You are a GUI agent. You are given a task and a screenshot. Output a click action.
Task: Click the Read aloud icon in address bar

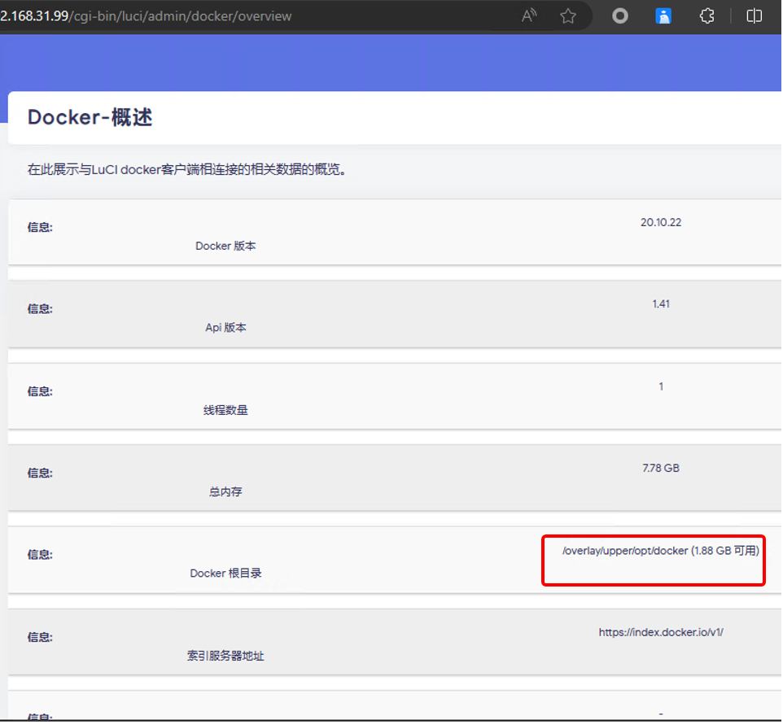[528, 15]
